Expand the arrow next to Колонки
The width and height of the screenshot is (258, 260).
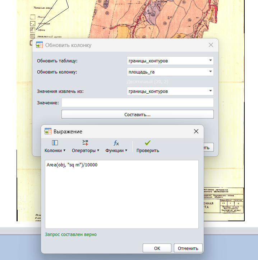pyautogui.click(x=65, y=151)
